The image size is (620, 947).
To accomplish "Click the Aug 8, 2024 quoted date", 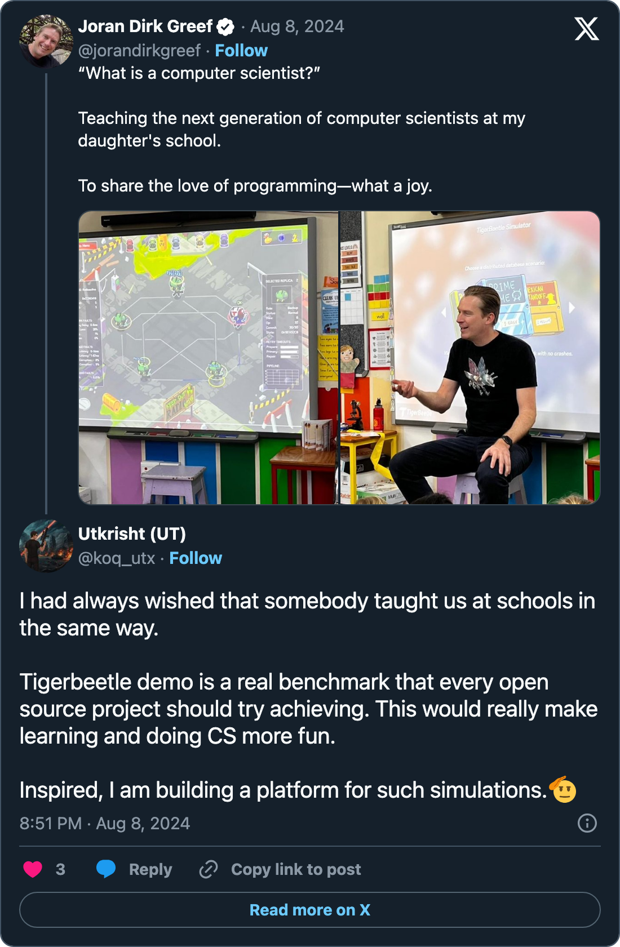I will click(297, 26).
